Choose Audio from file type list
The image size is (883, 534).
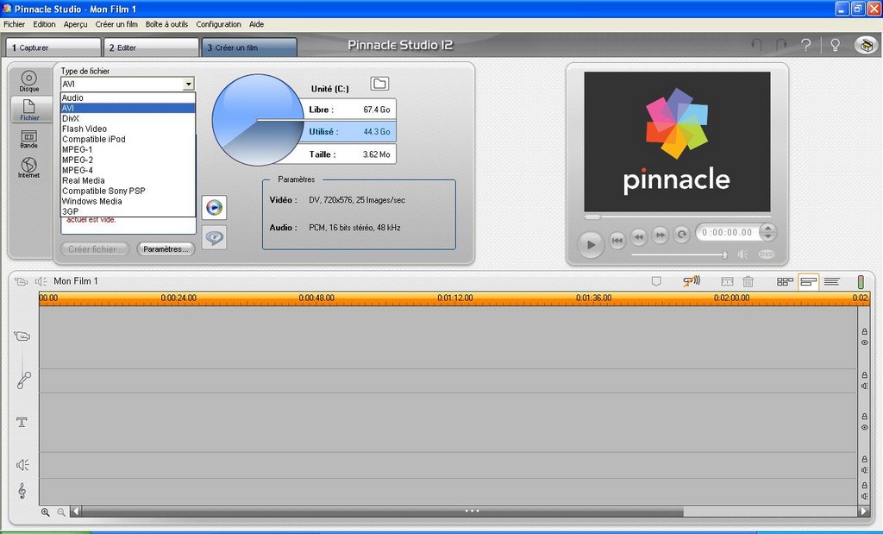point(128,98)
